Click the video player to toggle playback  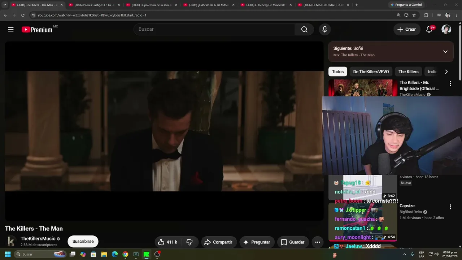click(164, 131)
